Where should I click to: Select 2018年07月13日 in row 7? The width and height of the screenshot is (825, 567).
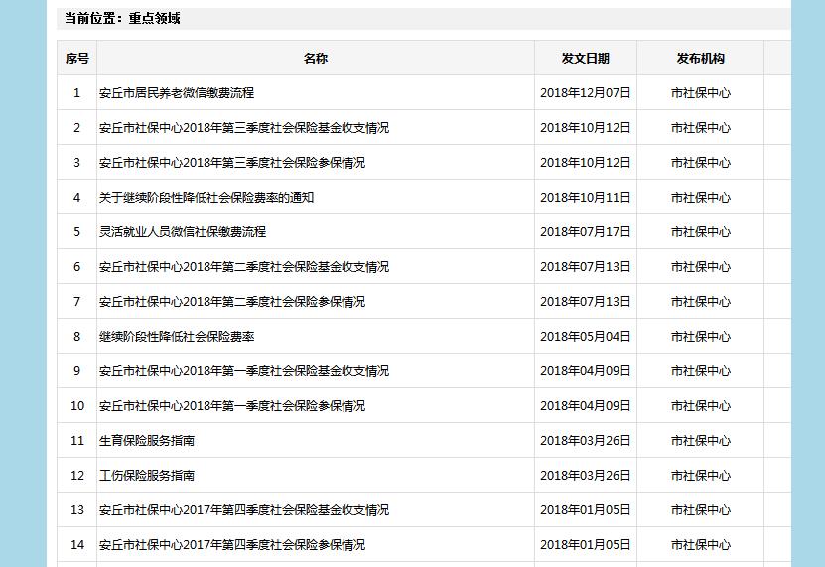(585, 302)
